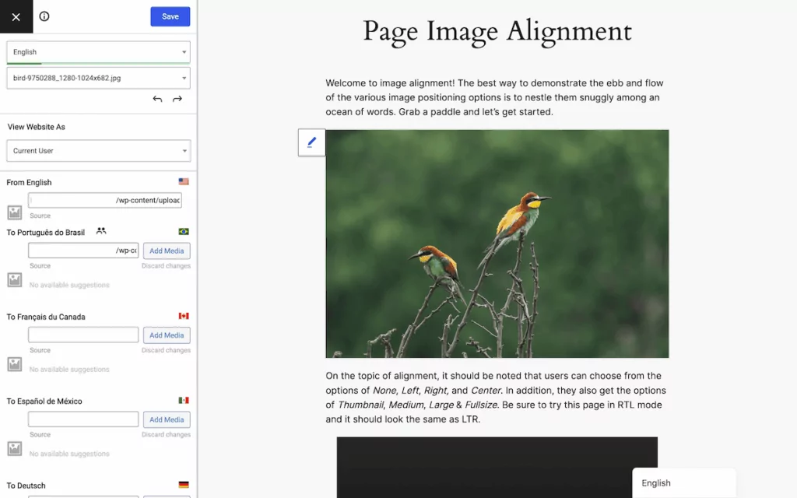Click the Español de México image placeholder
797x498 pixels.
(x=15, y=448)
